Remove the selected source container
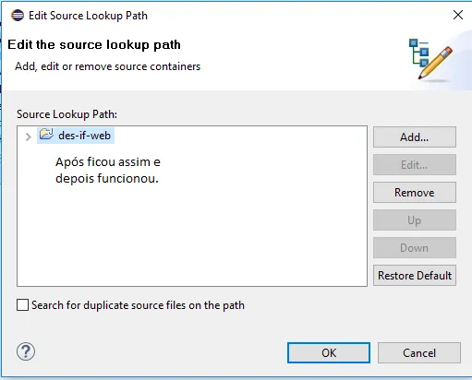Viewport: 472px width, 380px height. coord(415,193)
